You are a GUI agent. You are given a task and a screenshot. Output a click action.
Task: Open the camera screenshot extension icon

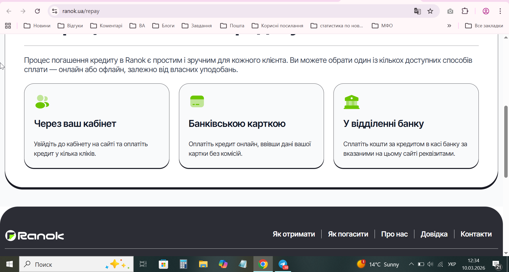point(450,11)
